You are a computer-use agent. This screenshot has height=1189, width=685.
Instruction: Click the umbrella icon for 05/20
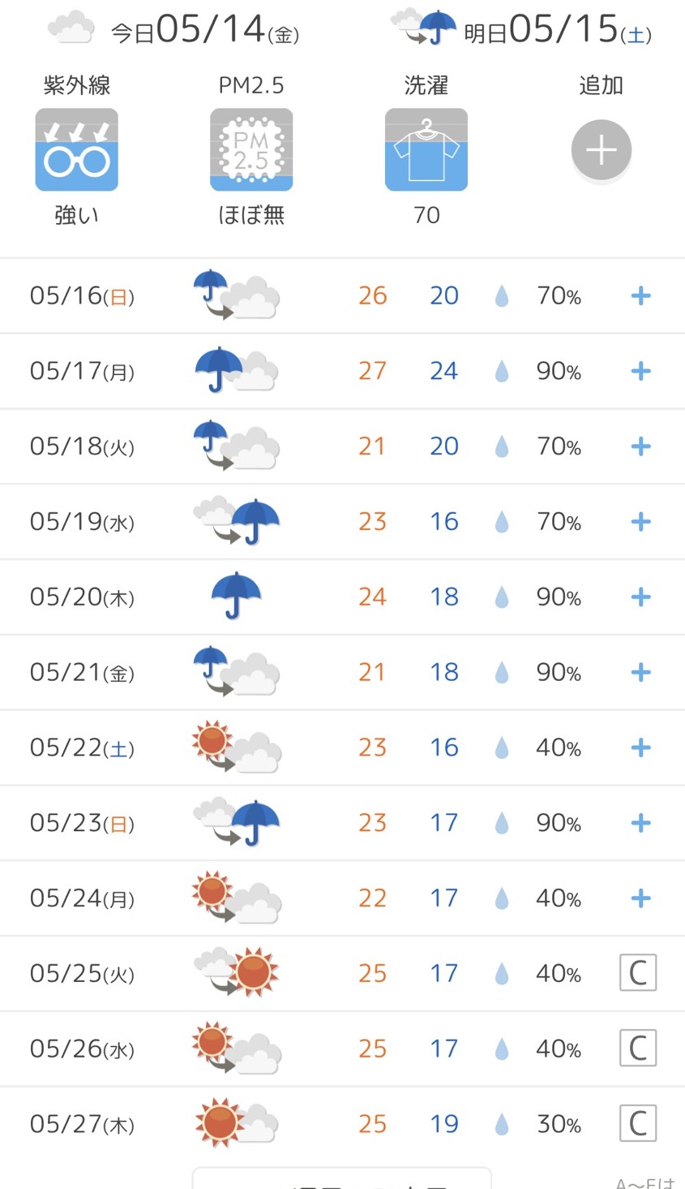[236, 596]
